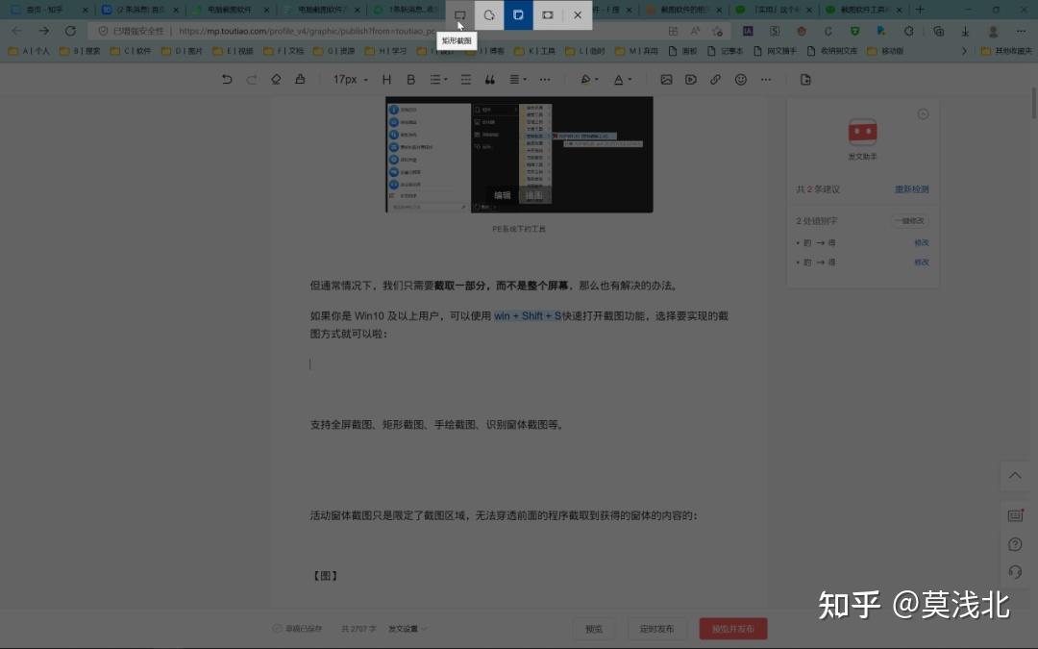
Task: Open the emoji picker
Action: click(x=740, y=80)
